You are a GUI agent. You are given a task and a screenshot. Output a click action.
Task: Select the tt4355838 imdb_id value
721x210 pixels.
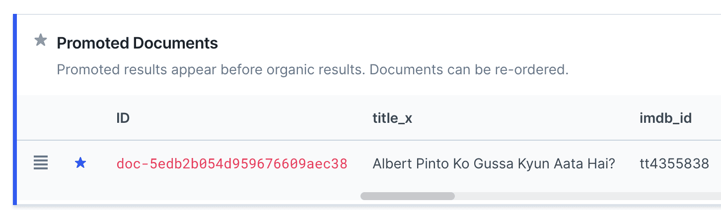pos(674,163)
